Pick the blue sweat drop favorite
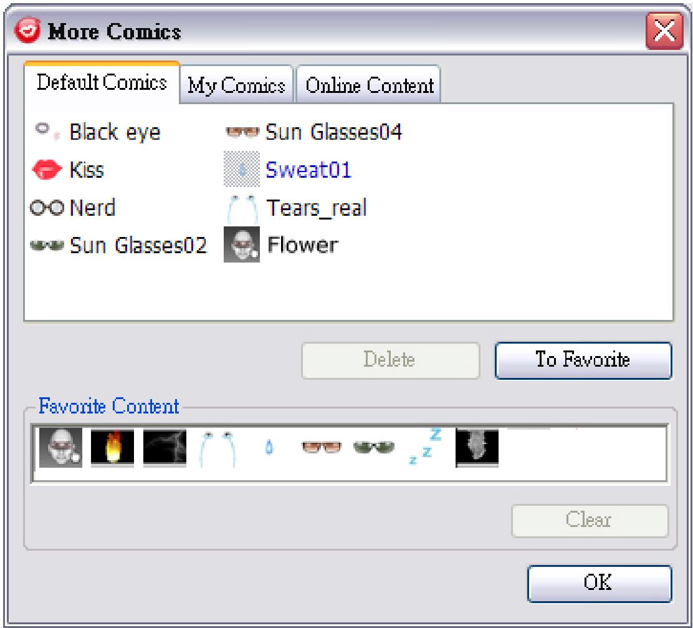 [269, 447]
